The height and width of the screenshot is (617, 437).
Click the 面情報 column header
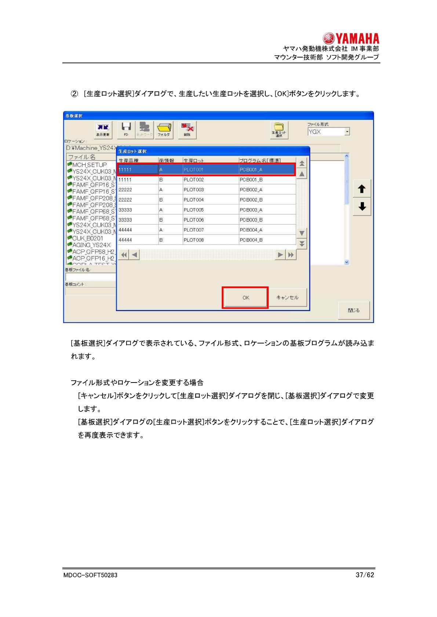[170, 160]
